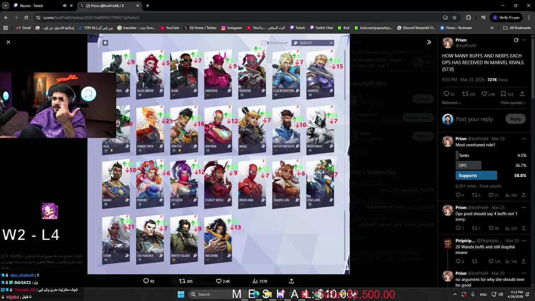Open the 727K views analytics below the photo

[x=260, y=281]
